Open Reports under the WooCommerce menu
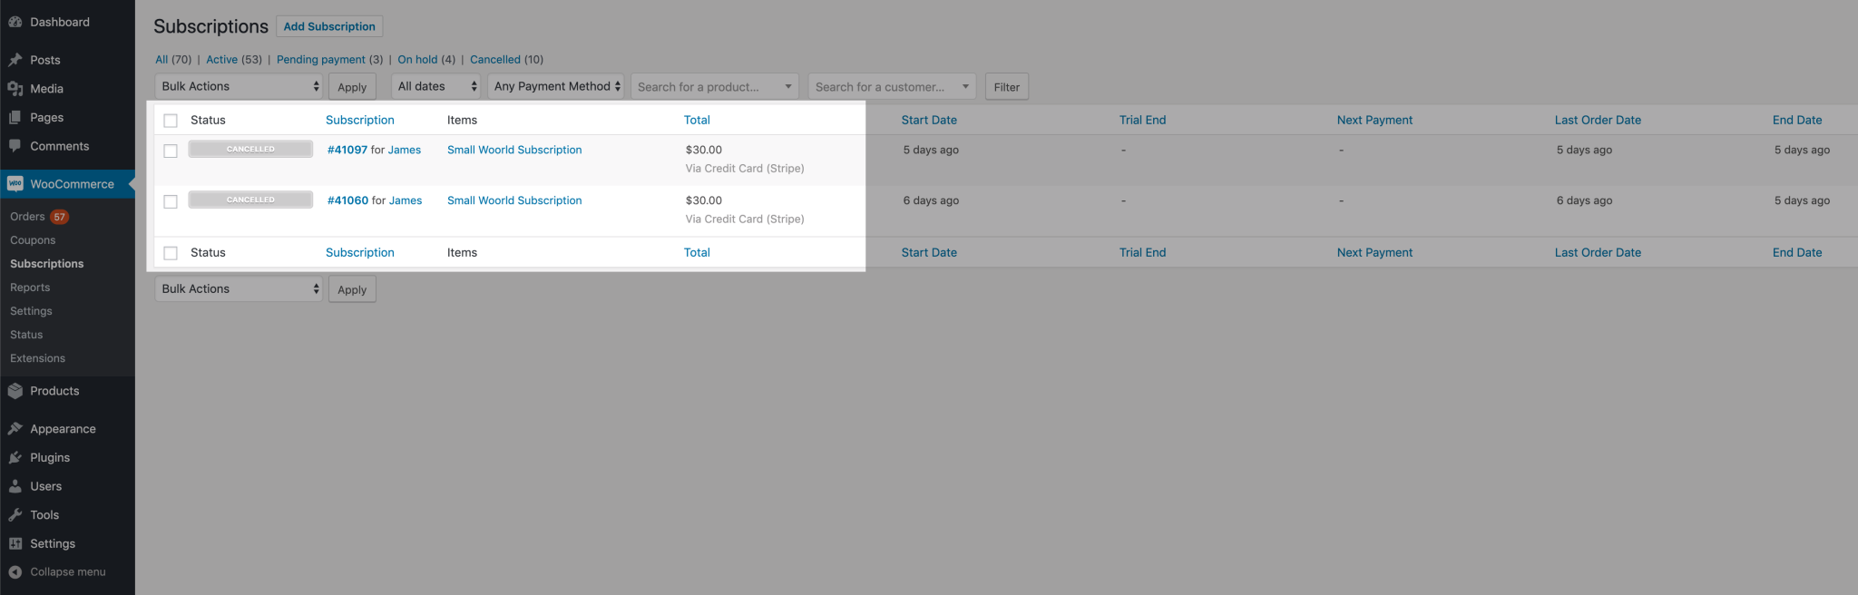The height and width of the screenshot is (595, 1858). click(x=30, y=287)
